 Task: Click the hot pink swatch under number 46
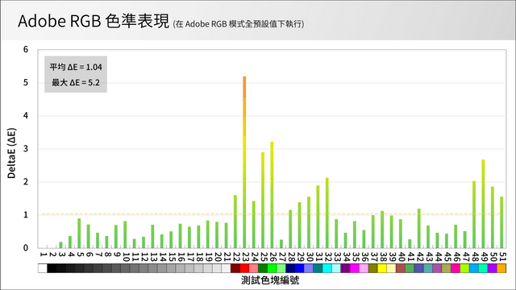click(456, 268)
